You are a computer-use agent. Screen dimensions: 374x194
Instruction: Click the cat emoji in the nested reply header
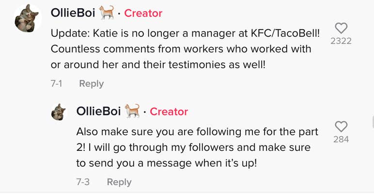[x=132, y=112]
